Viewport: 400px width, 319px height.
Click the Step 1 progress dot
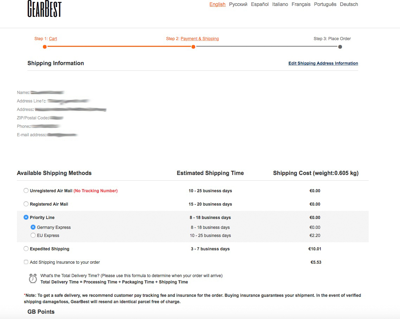(x=45, y=47)
